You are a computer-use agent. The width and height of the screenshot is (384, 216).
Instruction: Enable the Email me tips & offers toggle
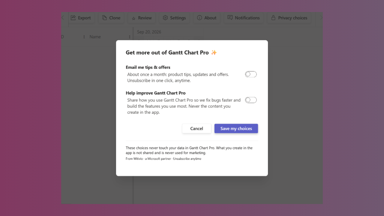point(251,74)
